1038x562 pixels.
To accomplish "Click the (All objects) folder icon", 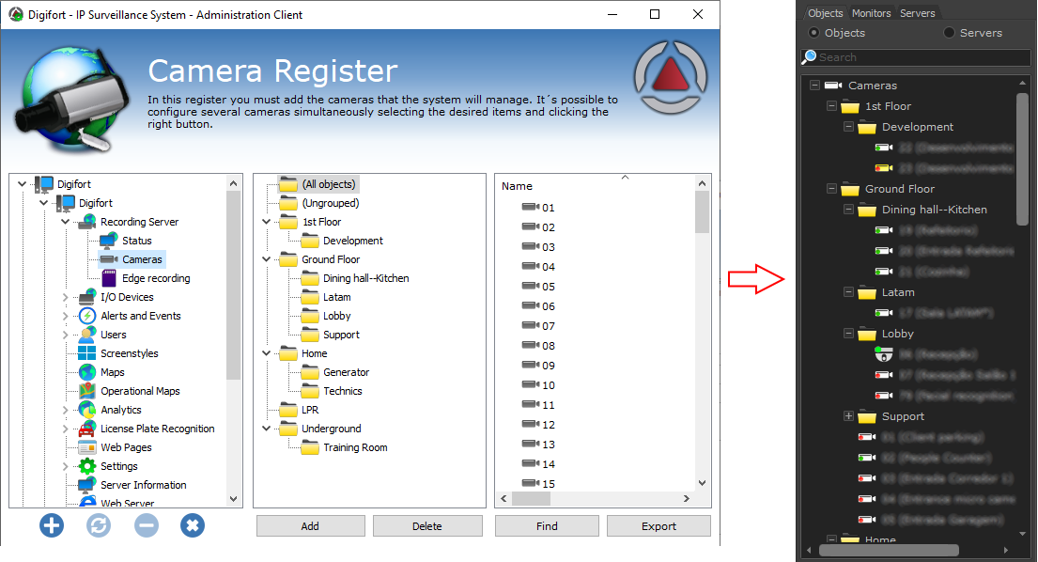I will click(x=288, y=184).
